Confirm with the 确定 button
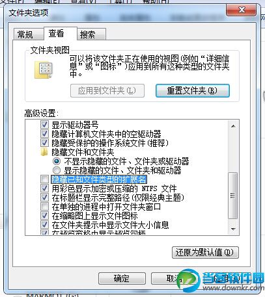 point(122,278)
